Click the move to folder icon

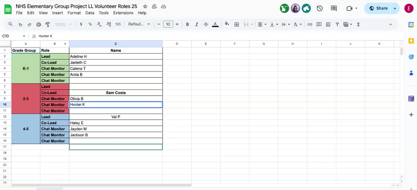(x=154, y=7)
